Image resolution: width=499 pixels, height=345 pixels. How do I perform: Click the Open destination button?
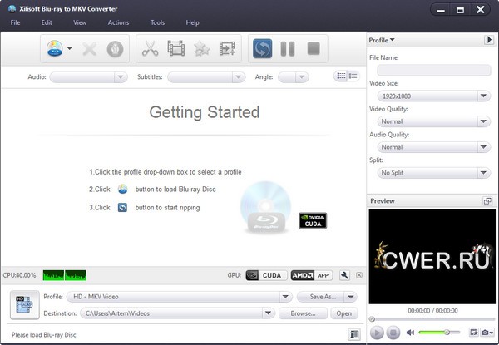click(x=343, y=313)
